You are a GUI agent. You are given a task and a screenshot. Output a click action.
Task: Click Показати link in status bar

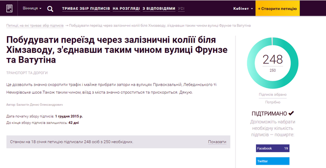click(x=217, y=142)
